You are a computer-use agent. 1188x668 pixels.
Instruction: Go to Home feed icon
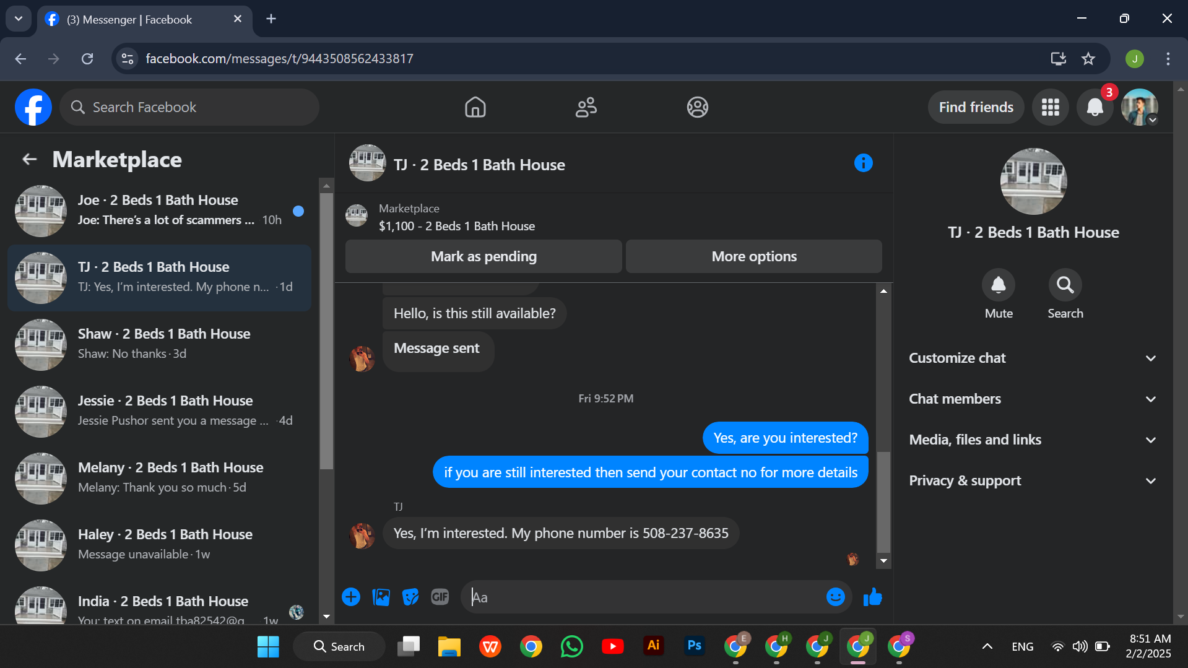tap(475, 107)
